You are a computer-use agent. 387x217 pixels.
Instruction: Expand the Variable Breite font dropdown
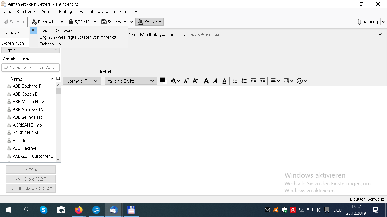pos(131,81)
